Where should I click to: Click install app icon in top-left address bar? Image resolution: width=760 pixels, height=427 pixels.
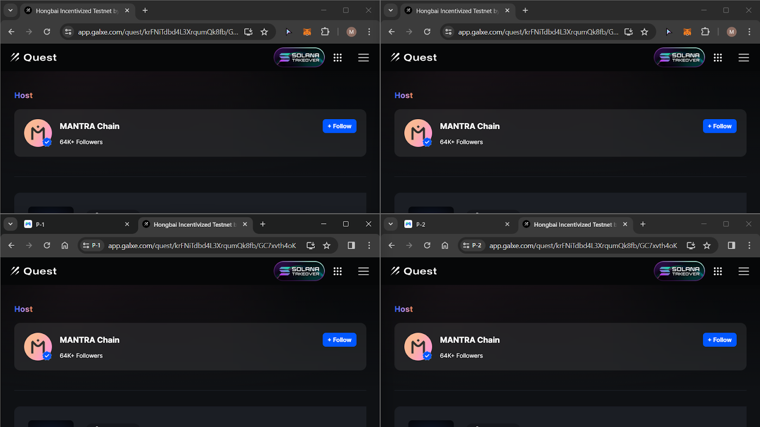pos(248,32)
